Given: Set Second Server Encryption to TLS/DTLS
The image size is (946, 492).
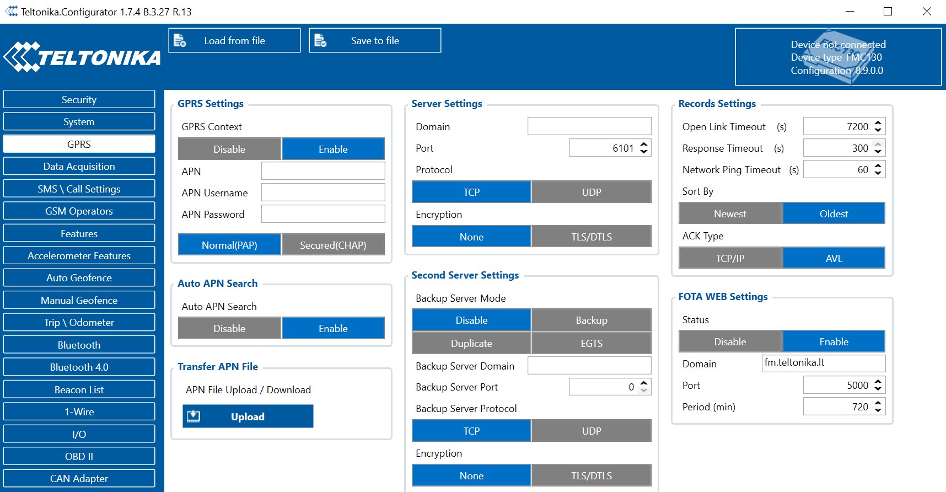Looking at the screenshot, I should click(x=592, y=475).
